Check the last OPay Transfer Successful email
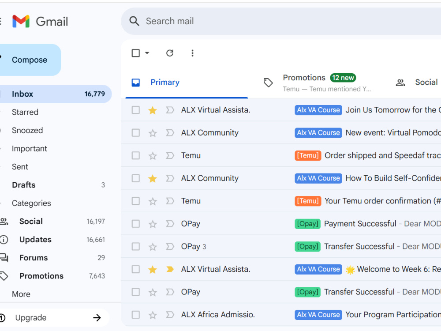The image size is (441, 331). (135, 292)
